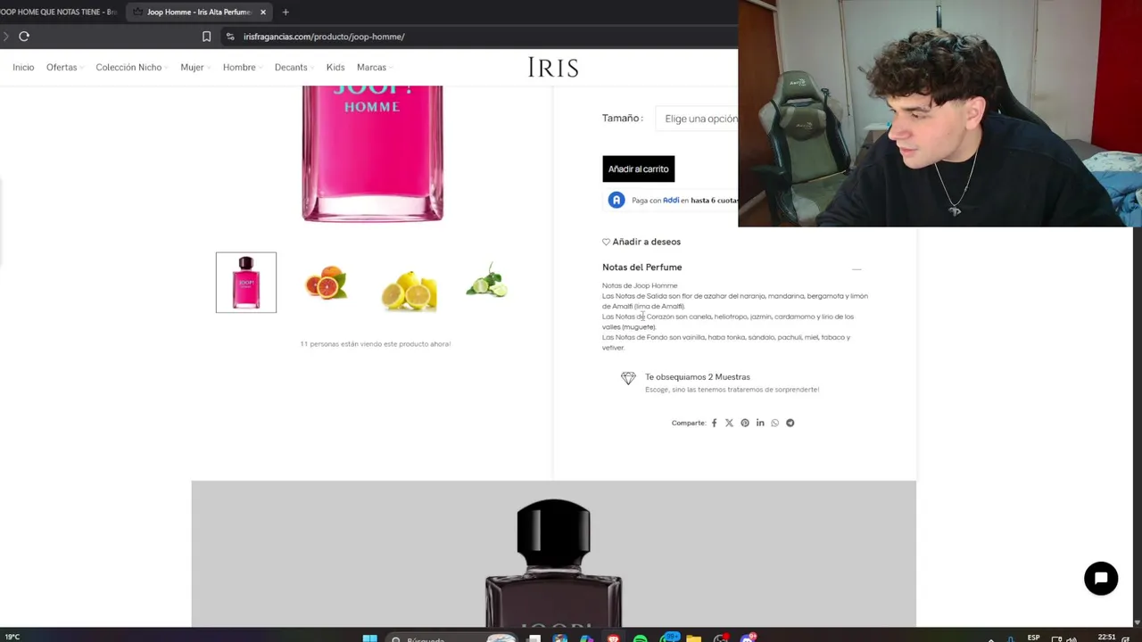Click the URL address field

[482, 37]
